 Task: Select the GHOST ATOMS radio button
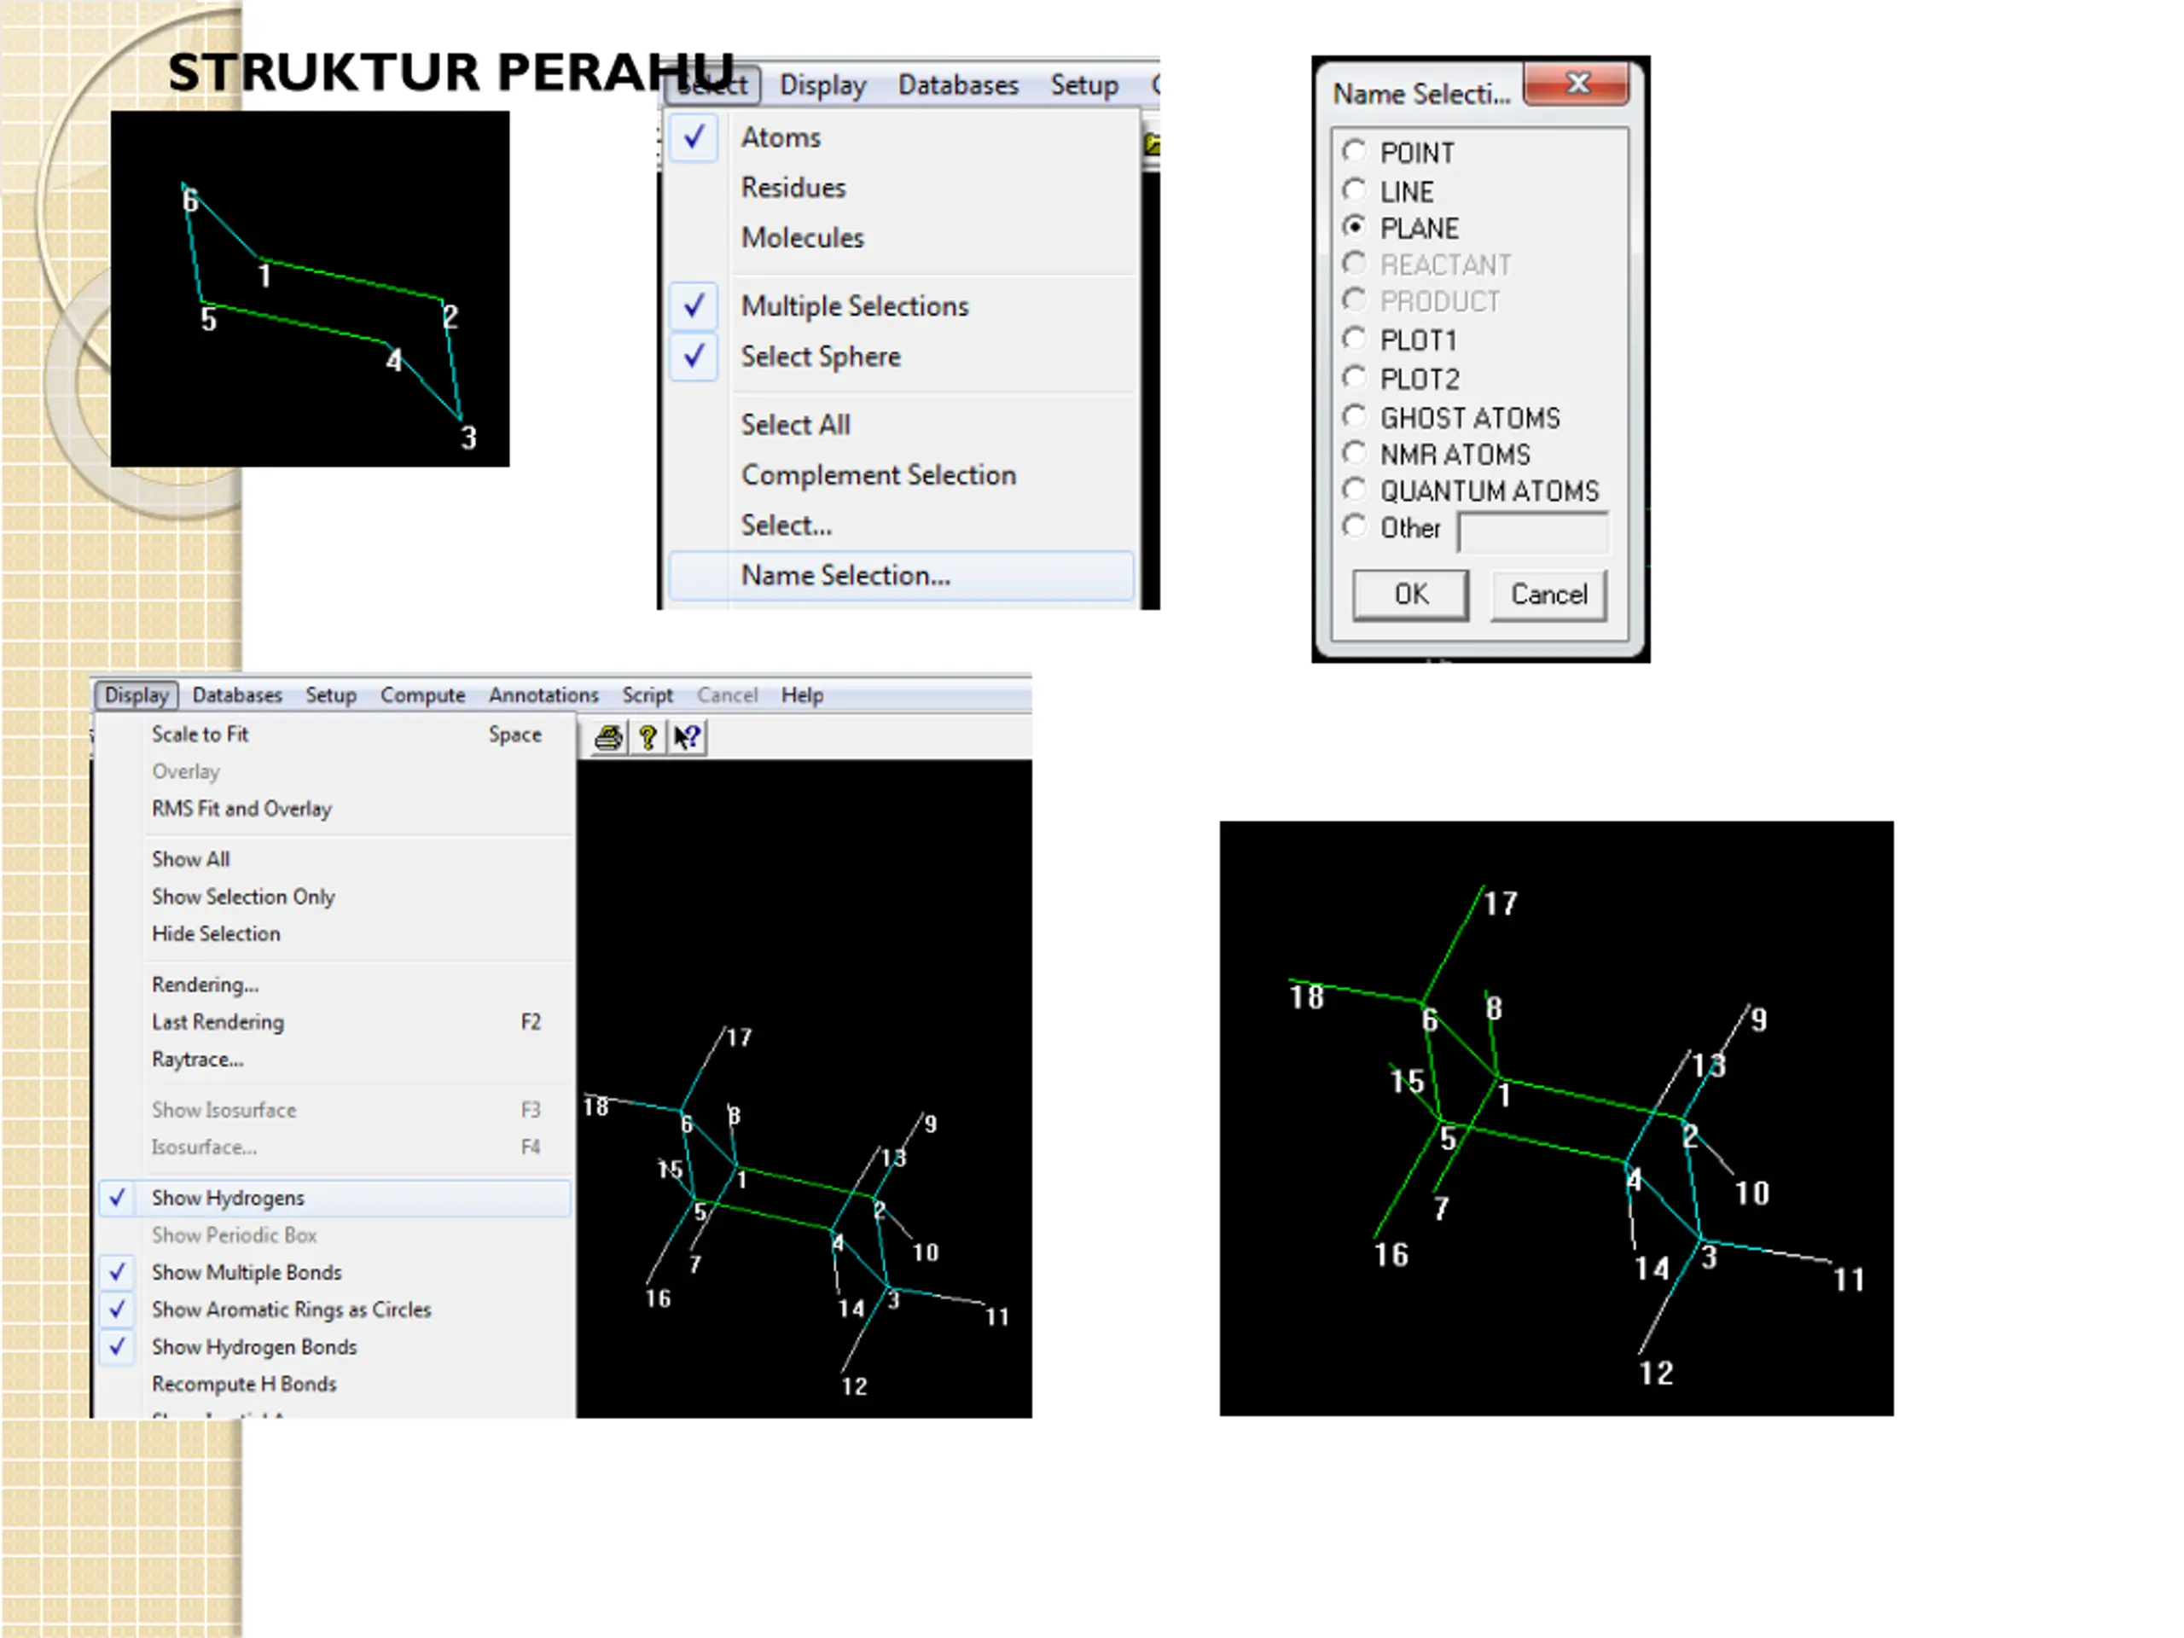(x=1355, y=416)
